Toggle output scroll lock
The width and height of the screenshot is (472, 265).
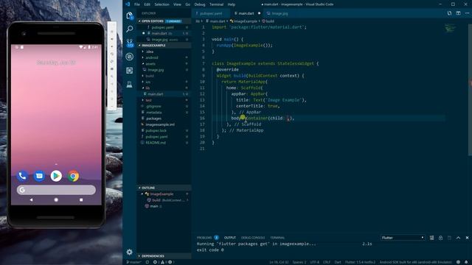click(x=440, y=238)
